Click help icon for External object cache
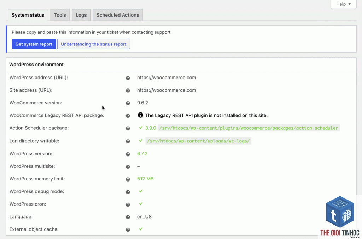The width and height of the screenshot is (362, 239). 128,230
